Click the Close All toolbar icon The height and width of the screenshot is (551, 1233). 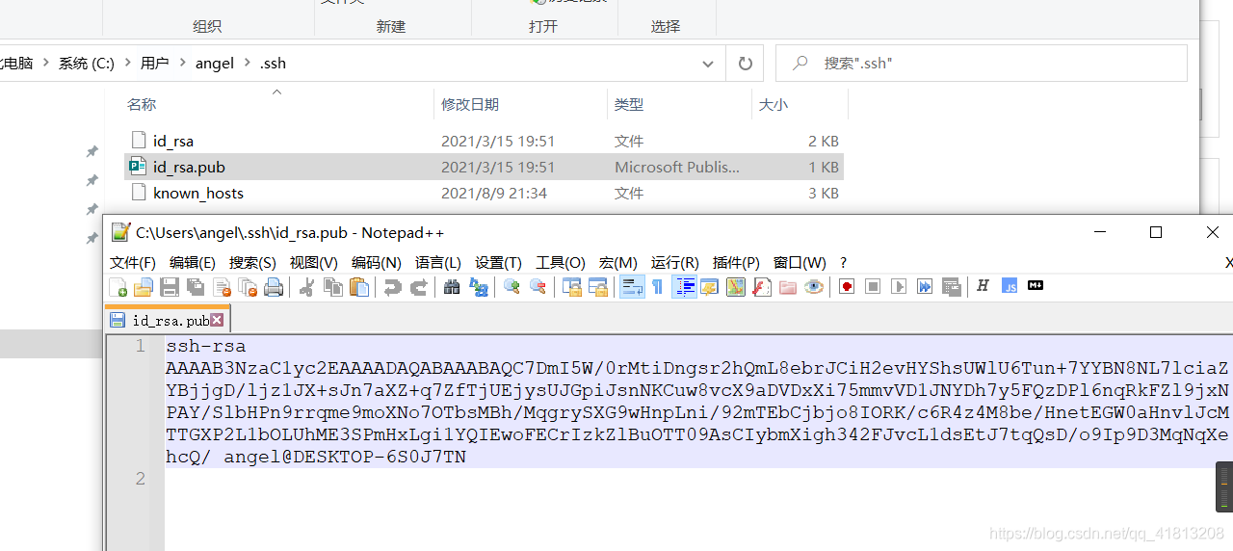248,287
